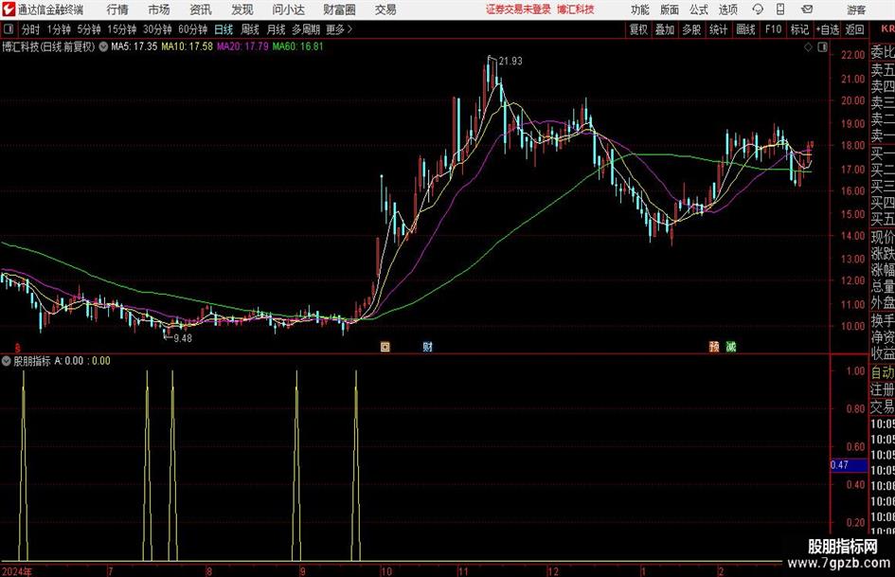Click the 财 financial marker on chart

[427, 346]
